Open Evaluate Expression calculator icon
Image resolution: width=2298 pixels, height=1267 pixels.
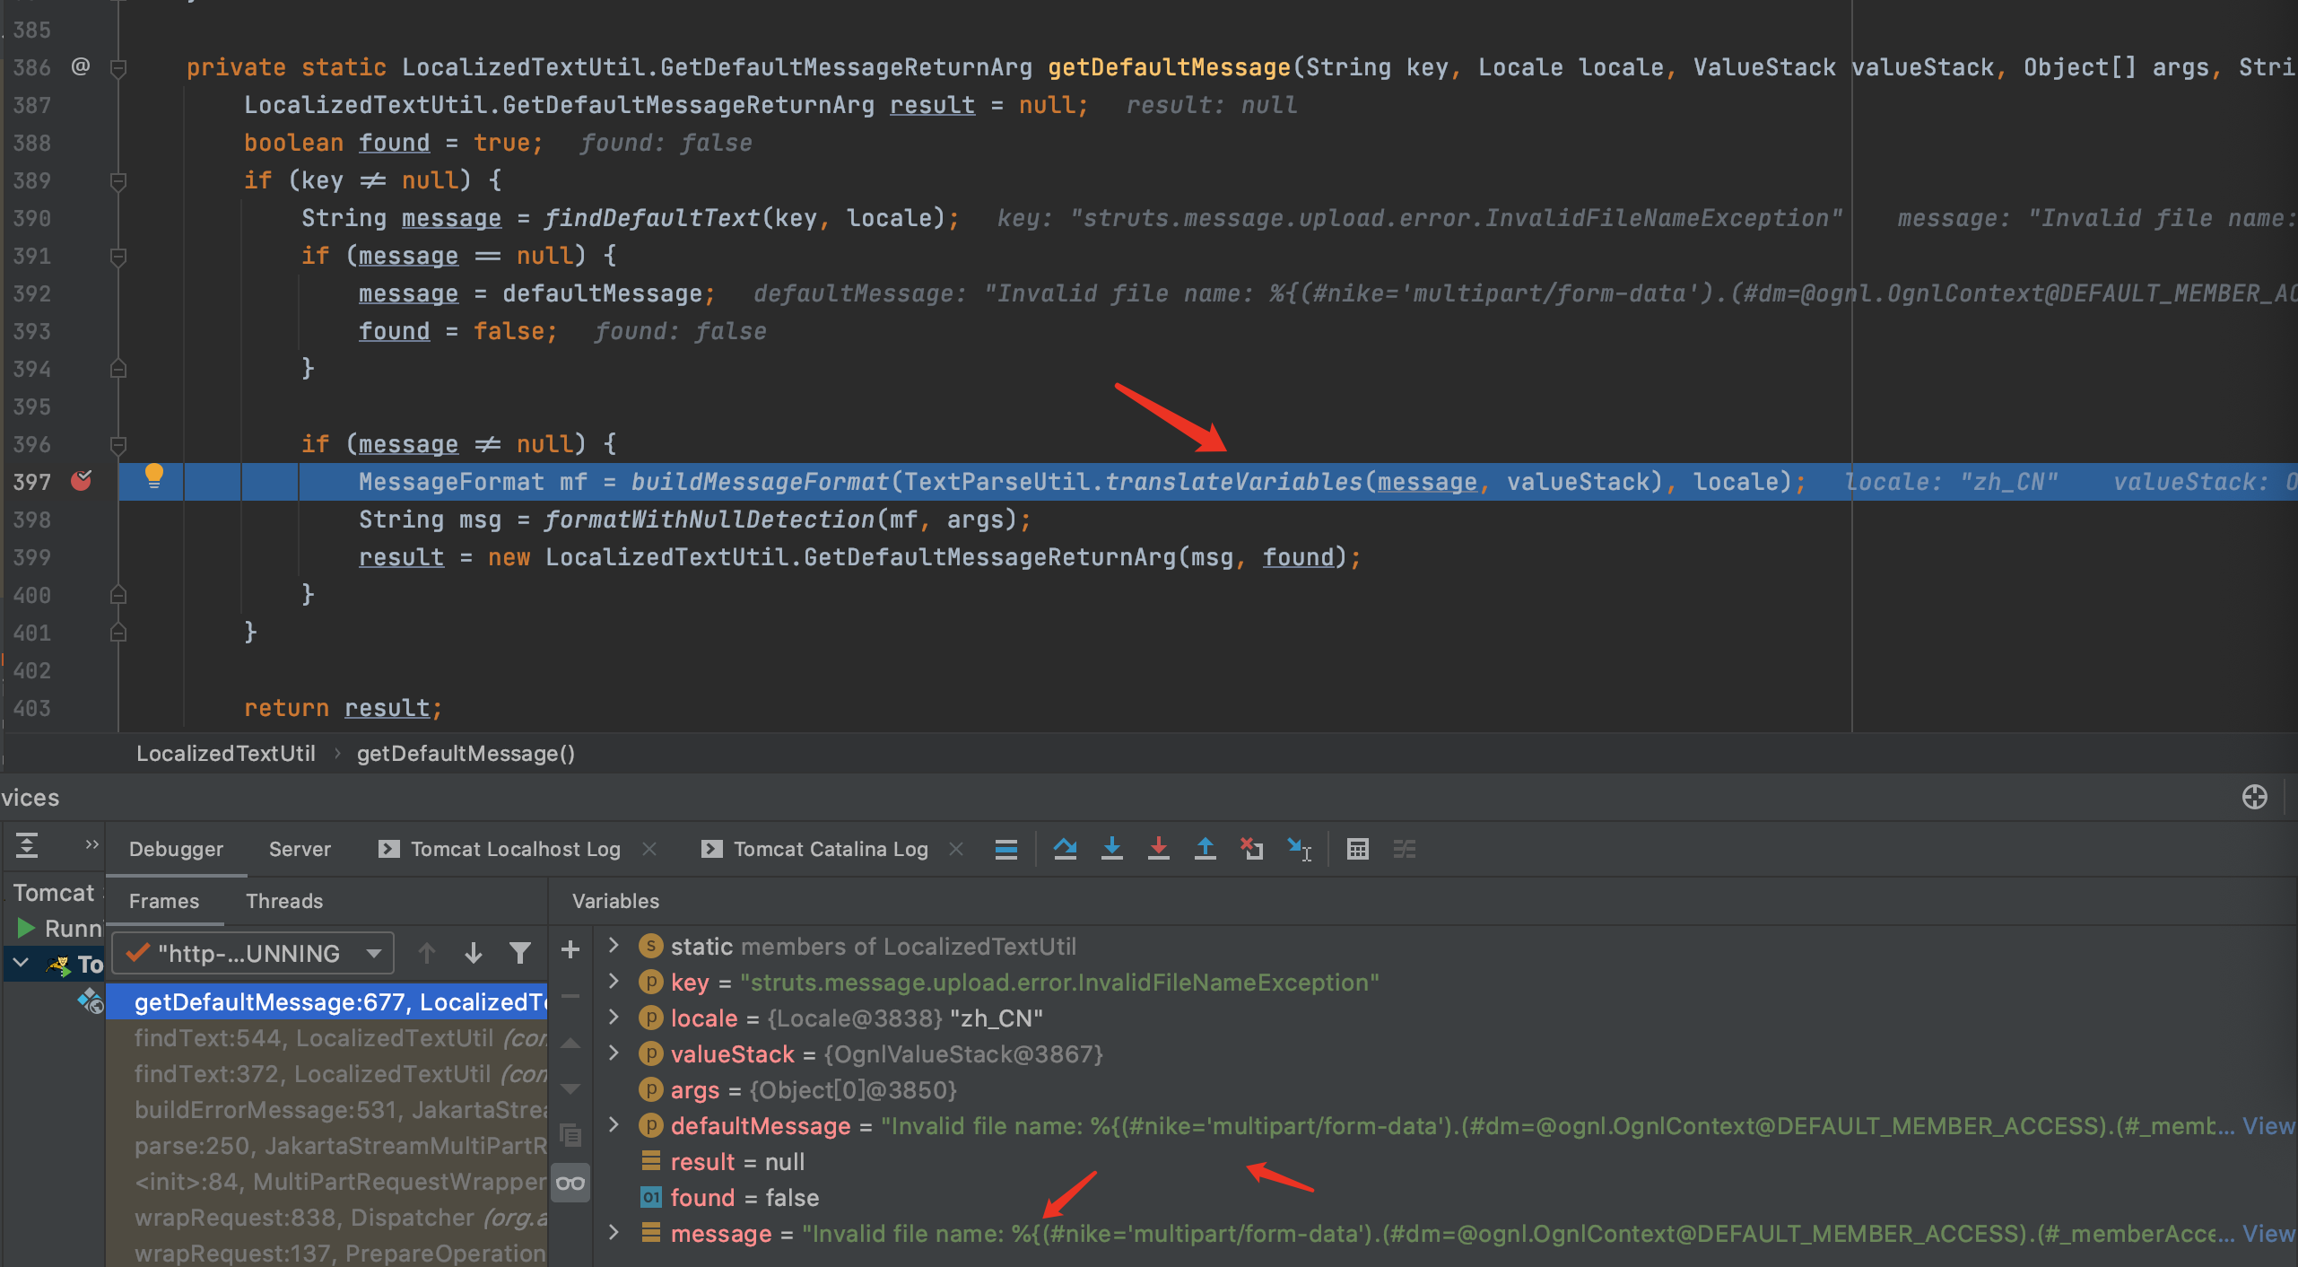pyautogui.click(x=1358, y=849)
